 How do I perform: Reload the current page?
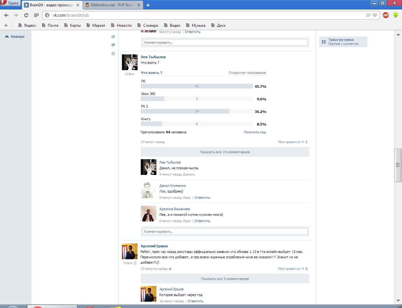pos(26,15)
